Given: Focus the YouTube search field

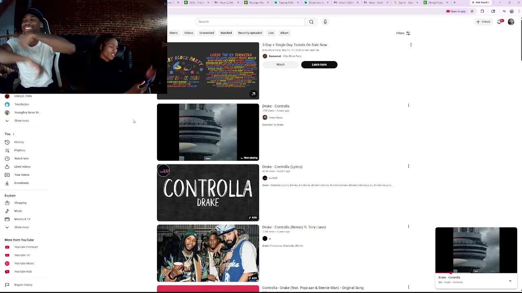Looking at the screenshot, I should [250, 22].
